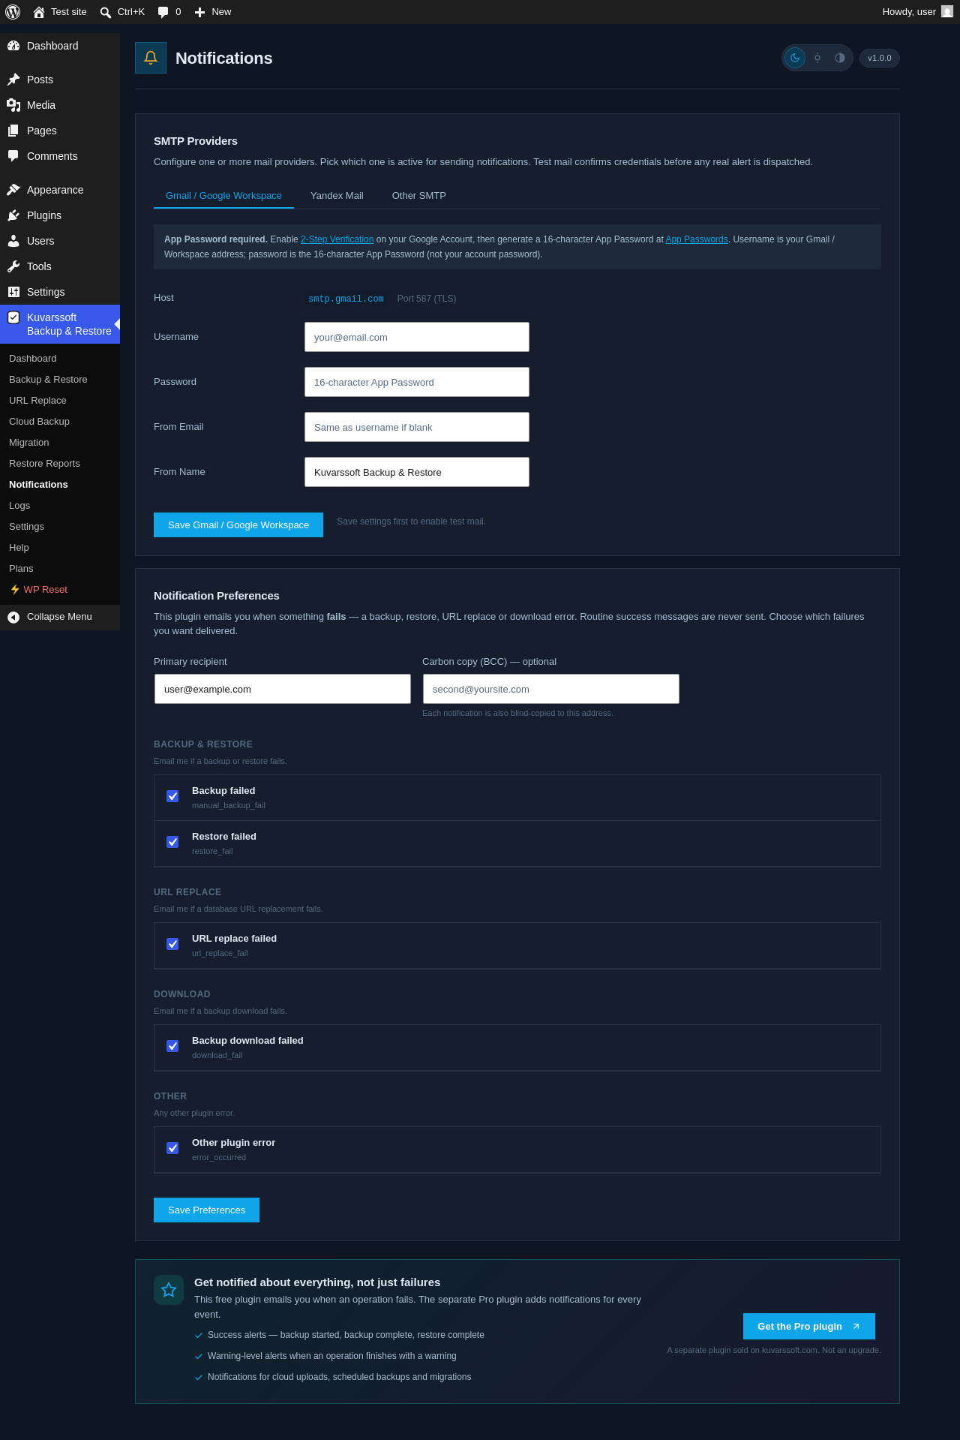
Task: Uncheck the Other plugin error checkbox
Action: coord(172,1148)
